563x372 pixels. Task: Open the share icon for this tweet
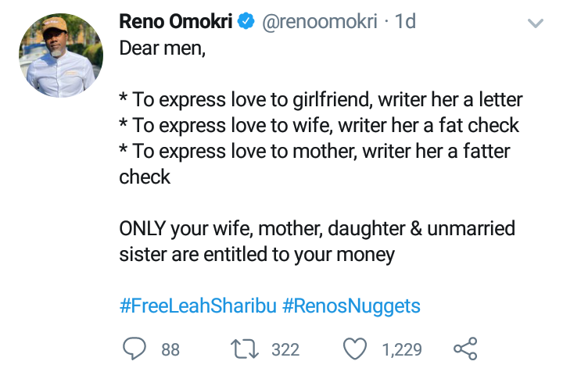464,349
